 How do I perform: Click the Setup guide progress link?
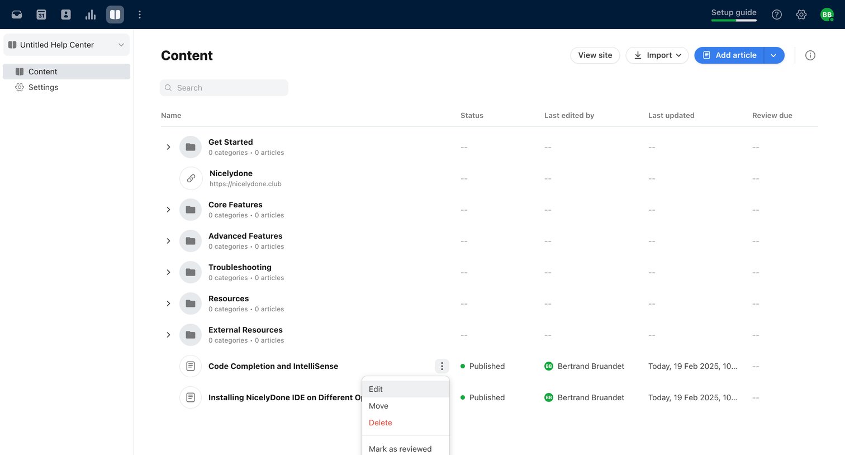(734, 14)
